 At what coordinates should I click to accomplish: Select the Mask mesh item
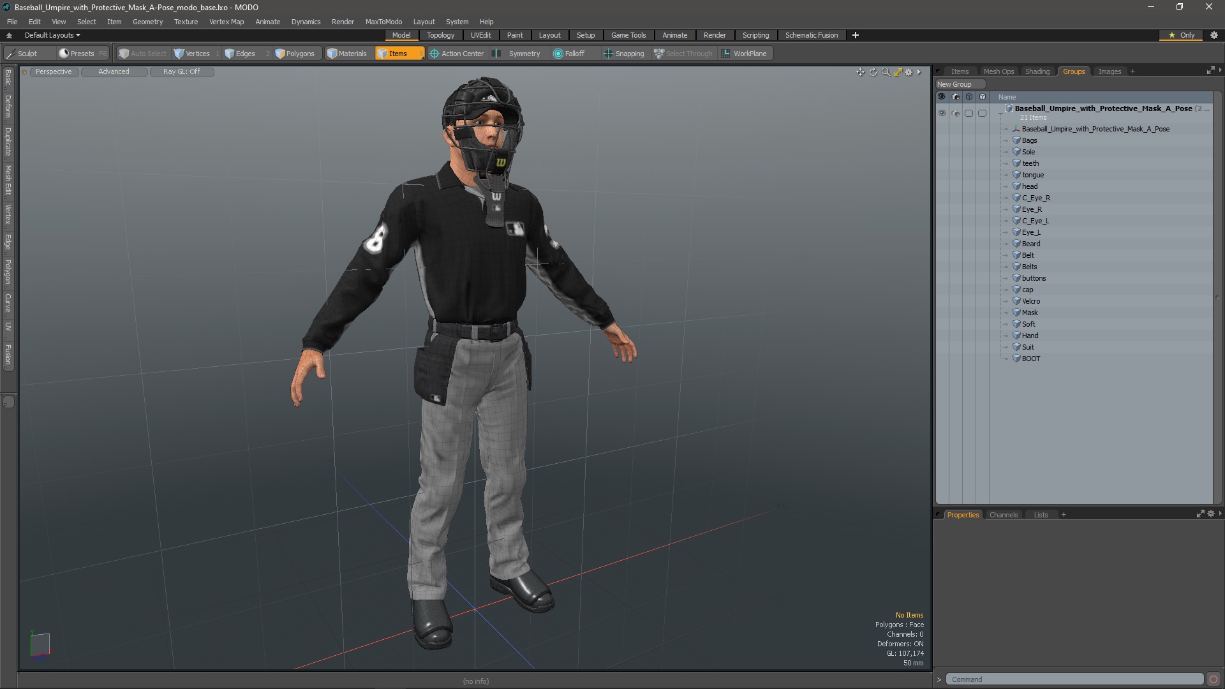click(1030, 313)
